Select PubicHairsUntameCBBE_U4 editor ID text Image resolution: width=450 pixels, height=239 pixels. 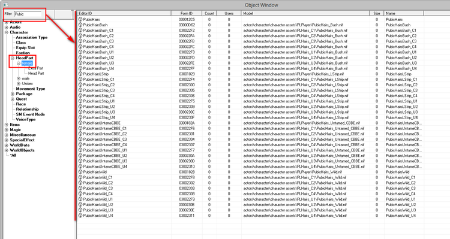(106, 167)
